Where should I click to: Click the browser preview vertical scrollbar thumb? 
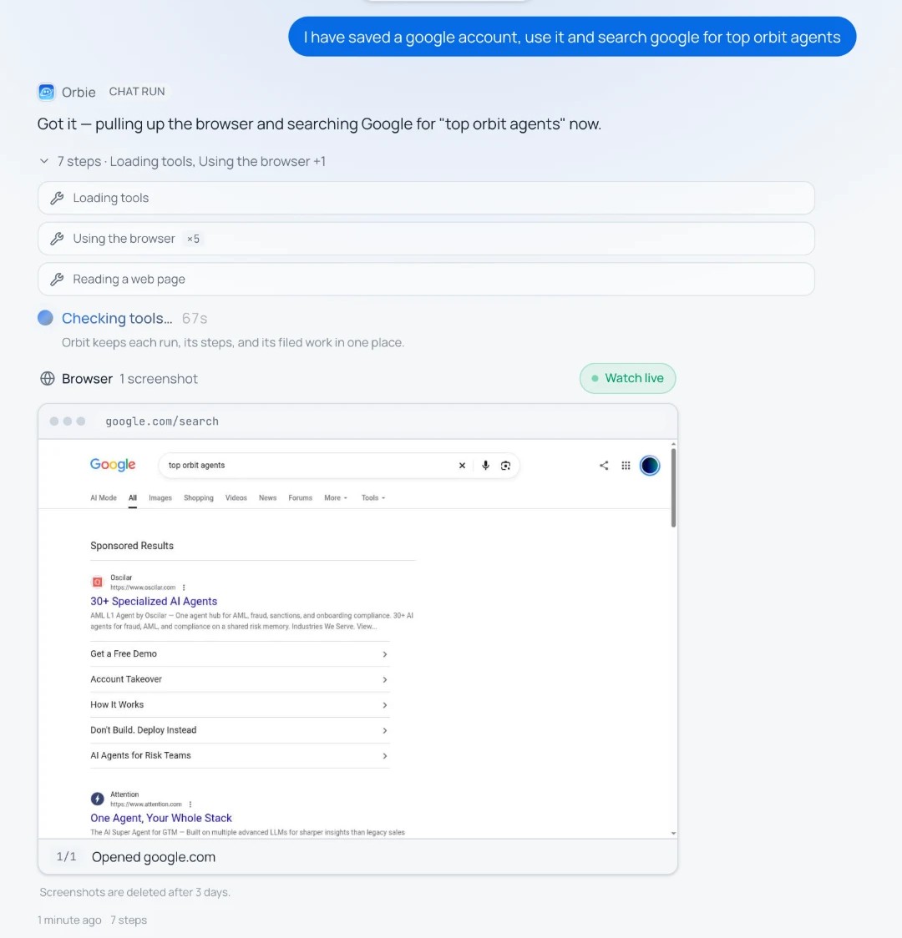pyautogui.click(x=673, y=487)
